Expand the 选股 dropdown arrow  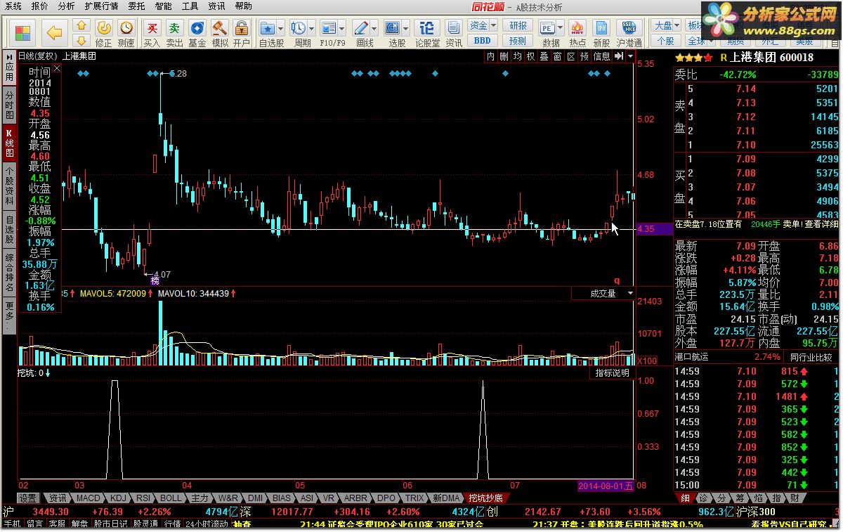click(x=406, y=29)
